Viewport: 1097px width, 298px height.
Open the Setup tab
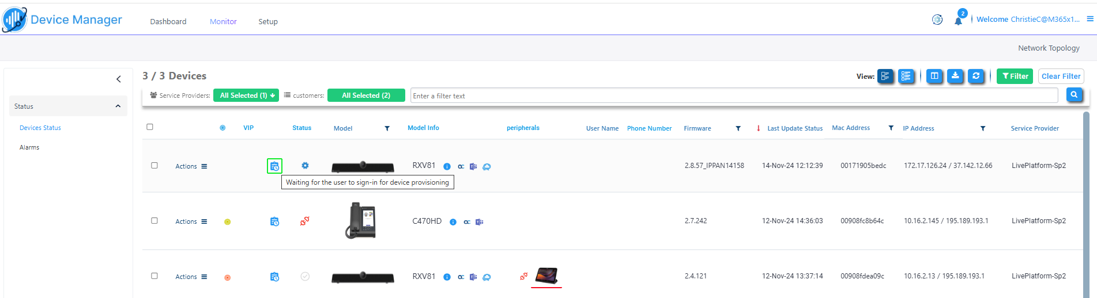[268, 21]
